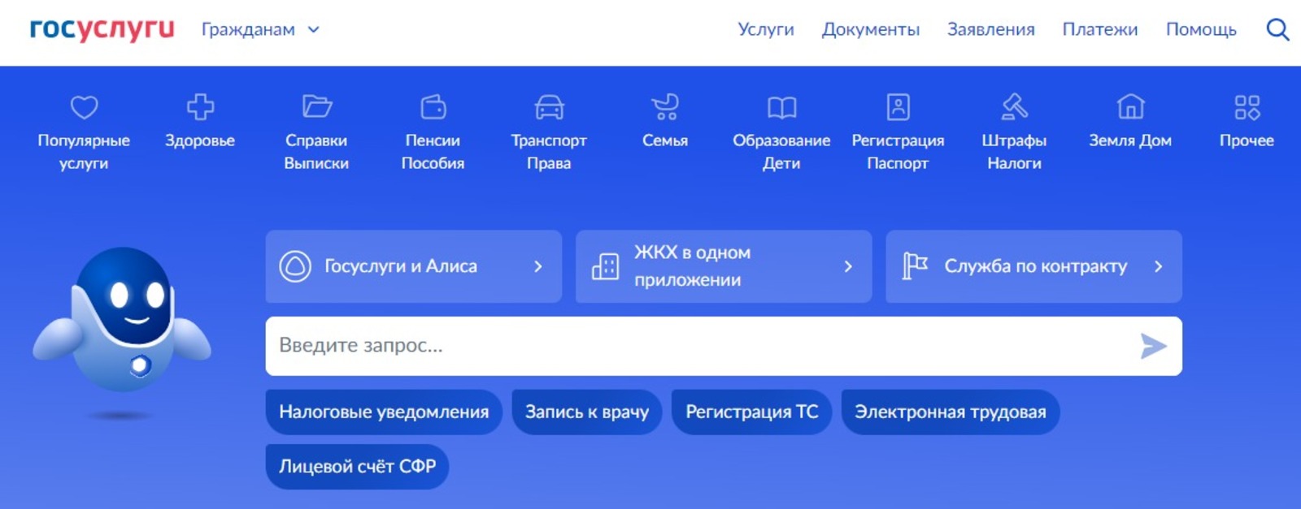Select the Справки Выписки folder icon
This screenshot has height=509, width=1301.
pyautogui.click(x=316, y=107)
